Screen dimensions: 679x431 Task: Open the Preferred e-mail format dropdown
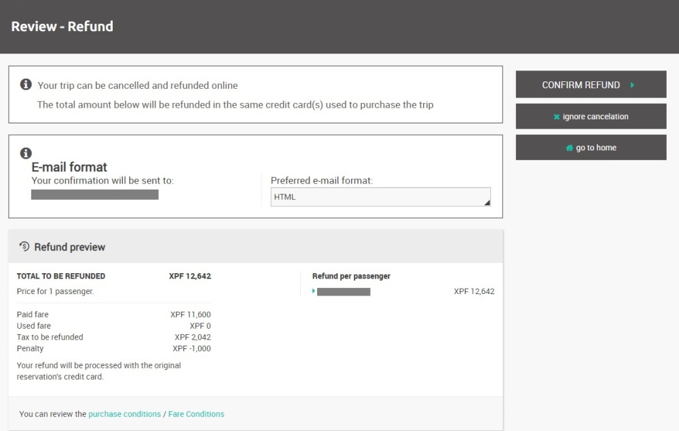click(x=380, y=197)
